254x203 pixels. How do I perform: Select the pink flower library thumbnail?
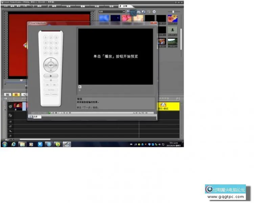127,18
